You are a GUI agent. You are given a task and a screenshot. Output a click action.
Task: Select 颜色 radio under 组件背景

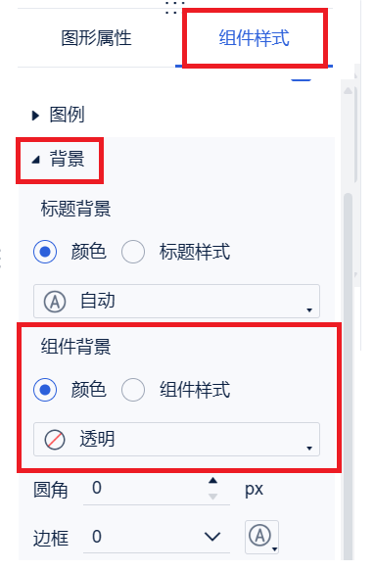pos(45,390)
